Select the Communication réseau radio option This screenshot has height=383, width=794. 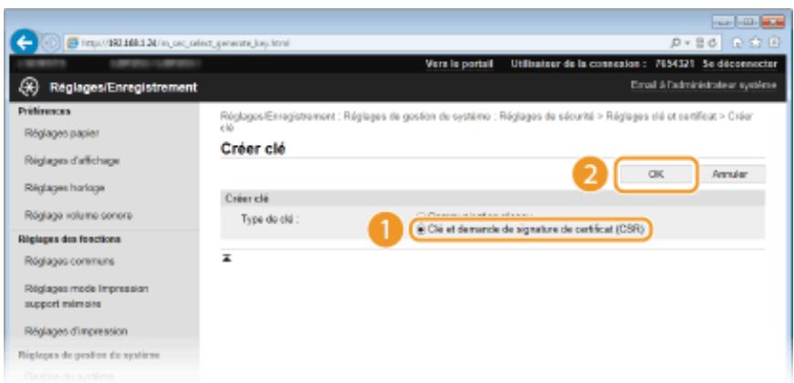(x=475, y=215)
